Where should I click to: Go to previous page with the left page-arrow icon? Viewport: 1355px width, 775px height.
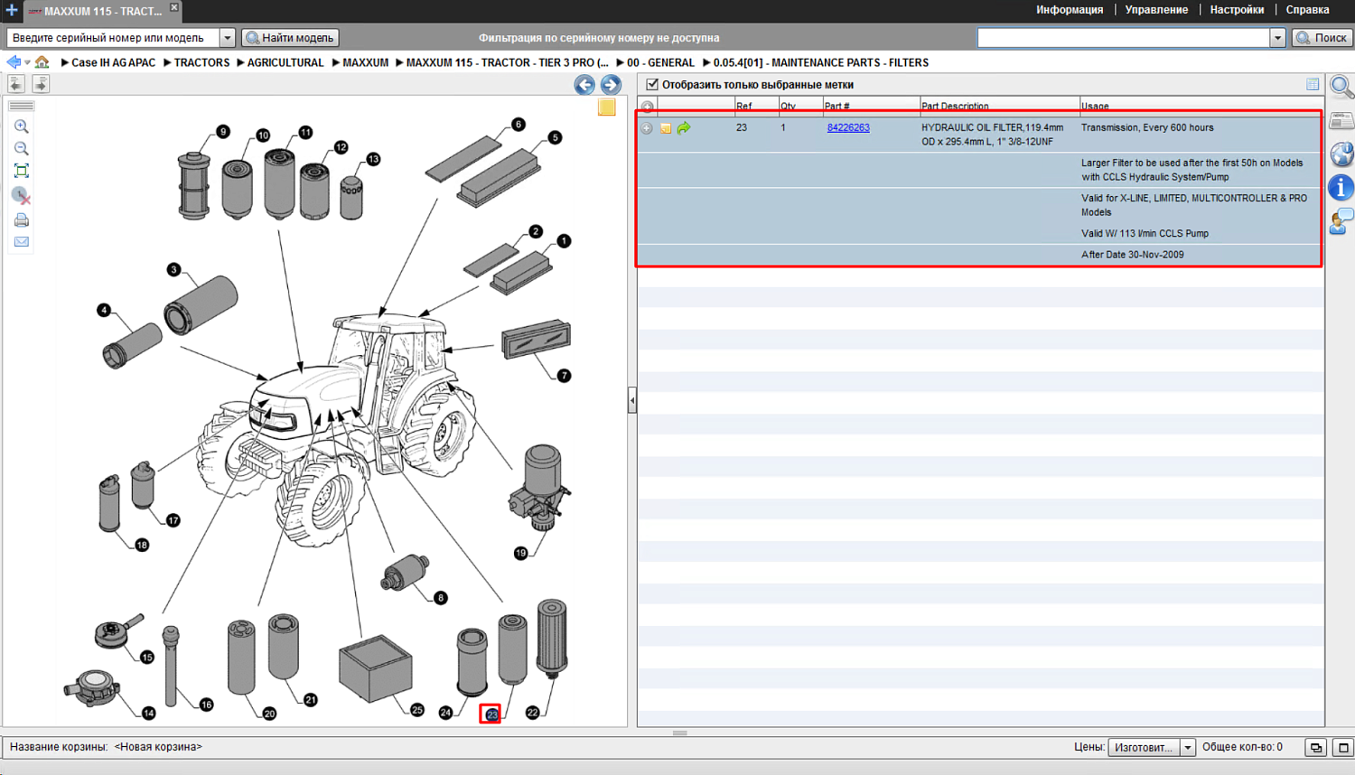click(x=16, y=84)
